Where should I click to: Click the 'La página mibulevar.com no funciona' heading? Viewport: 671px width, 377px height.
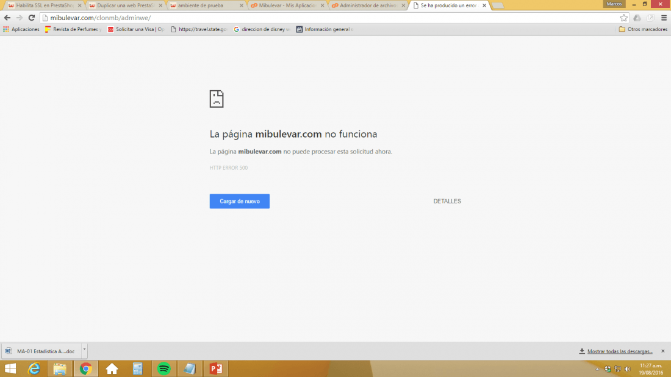click(x=293, y=134)
